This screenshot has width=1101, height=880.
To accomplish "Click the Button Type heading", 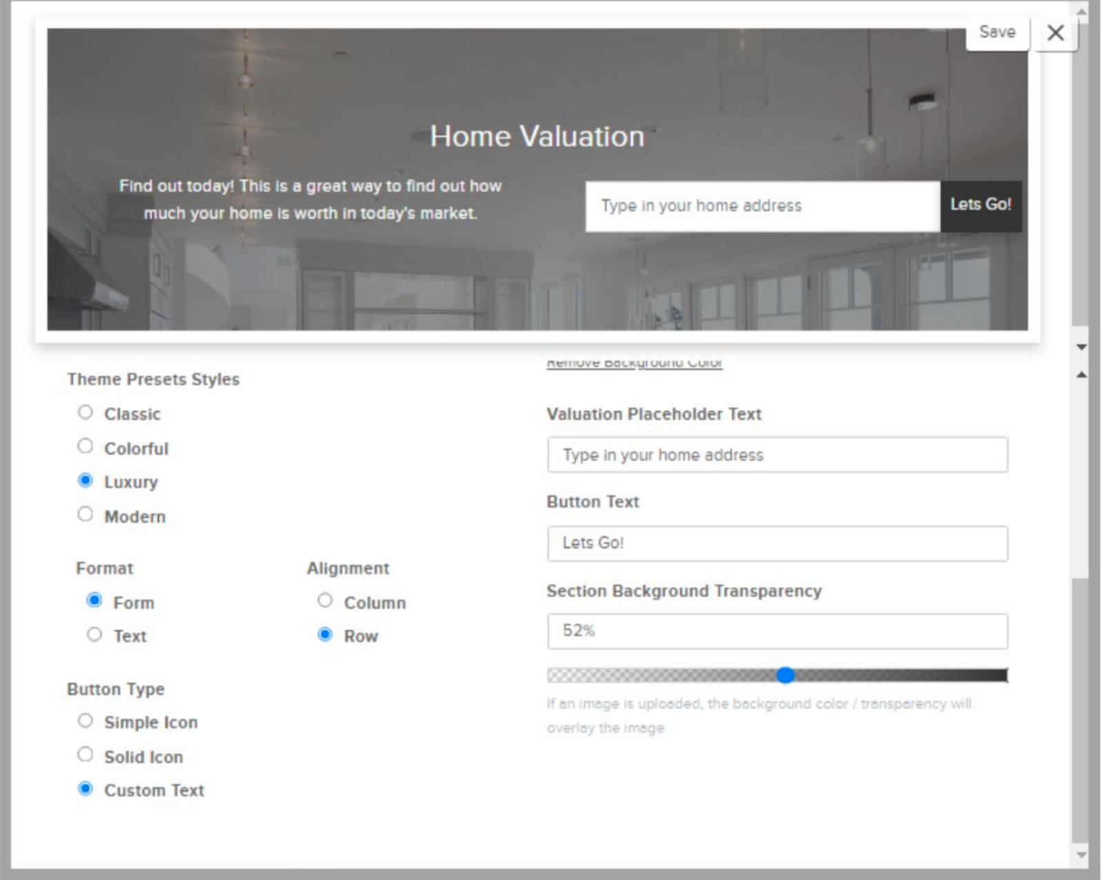I will click(x=116, y=689).
